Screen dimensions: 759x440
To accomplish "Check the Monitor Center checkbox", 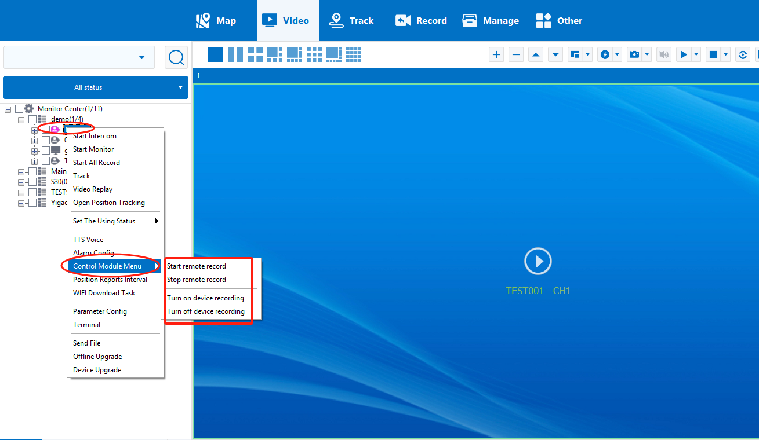I will [x=19, y=109].
